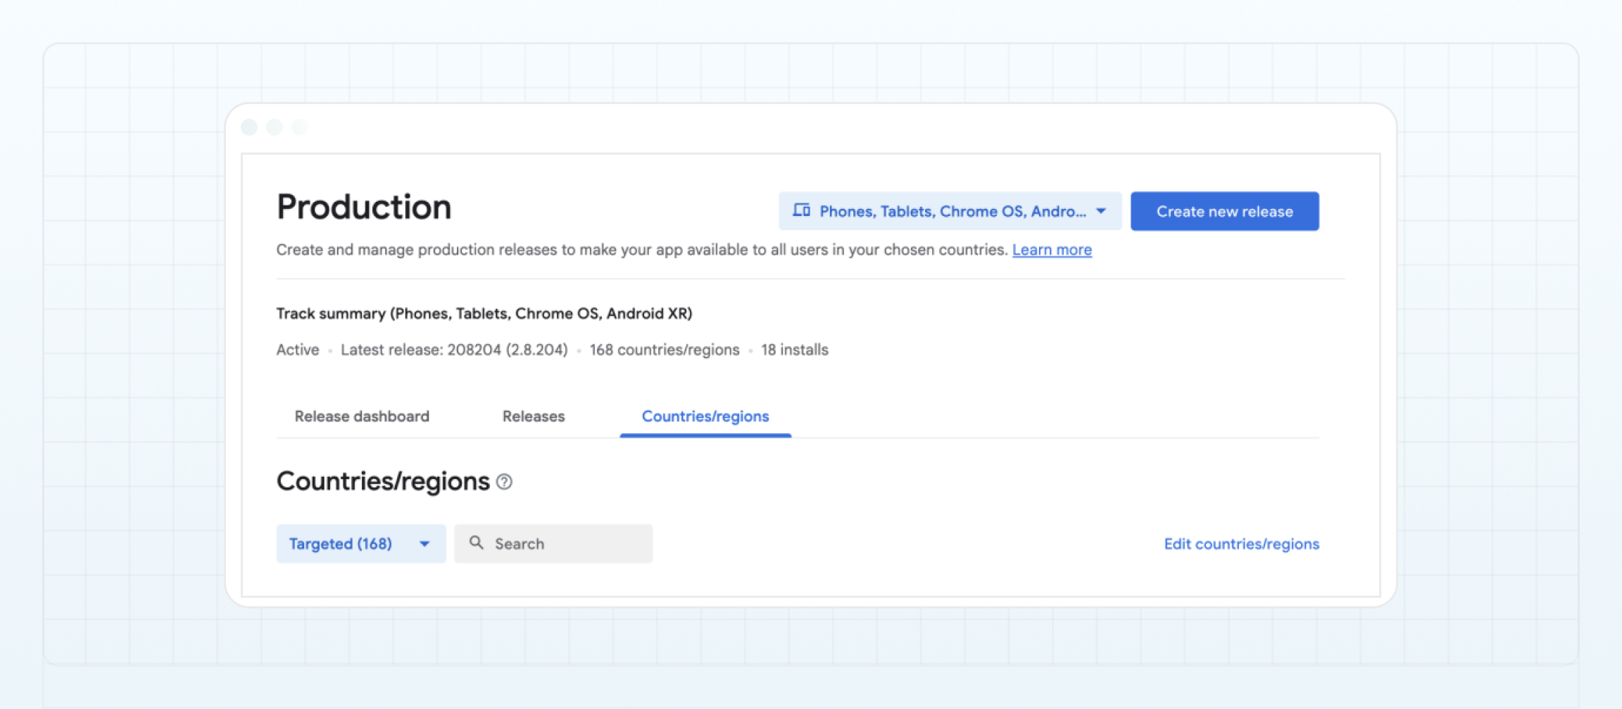
Task: Open the Release dashboard tab
Action: 362,416
